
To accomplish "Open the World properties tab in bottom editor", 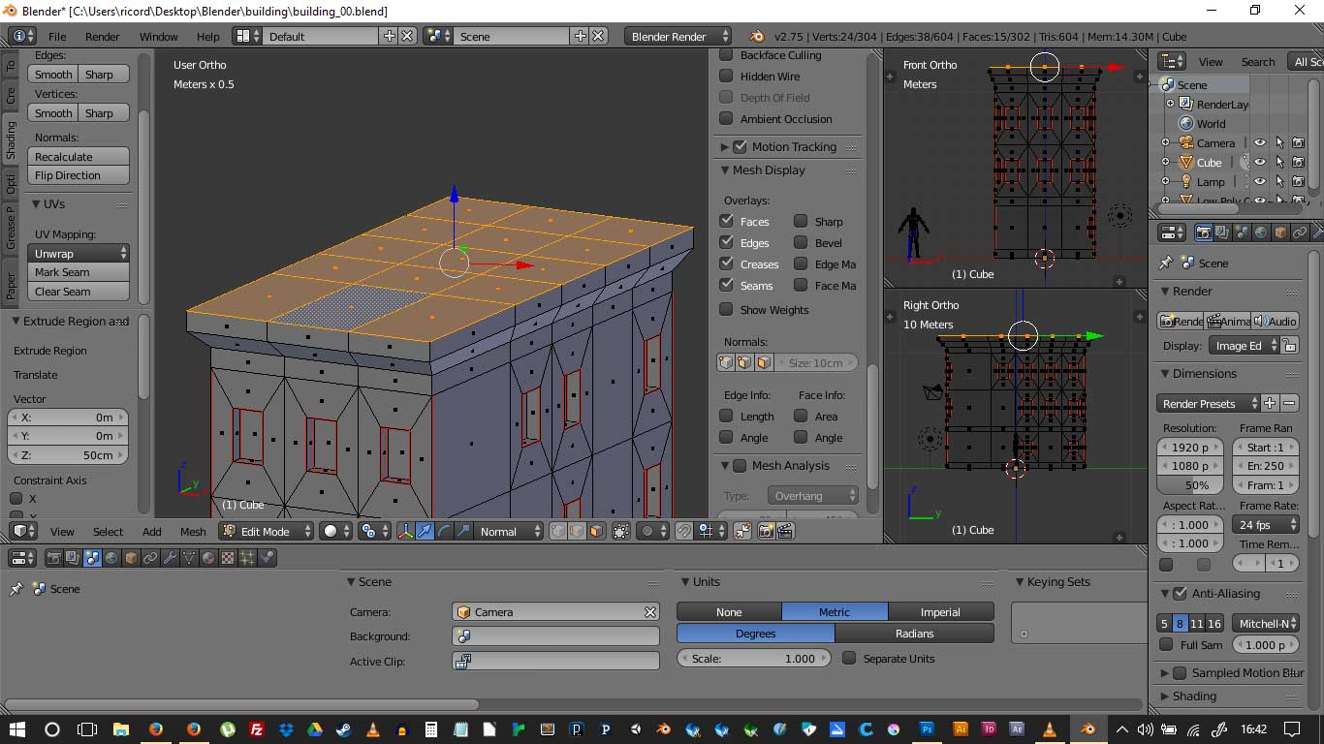I will click(x=111, y=558).
